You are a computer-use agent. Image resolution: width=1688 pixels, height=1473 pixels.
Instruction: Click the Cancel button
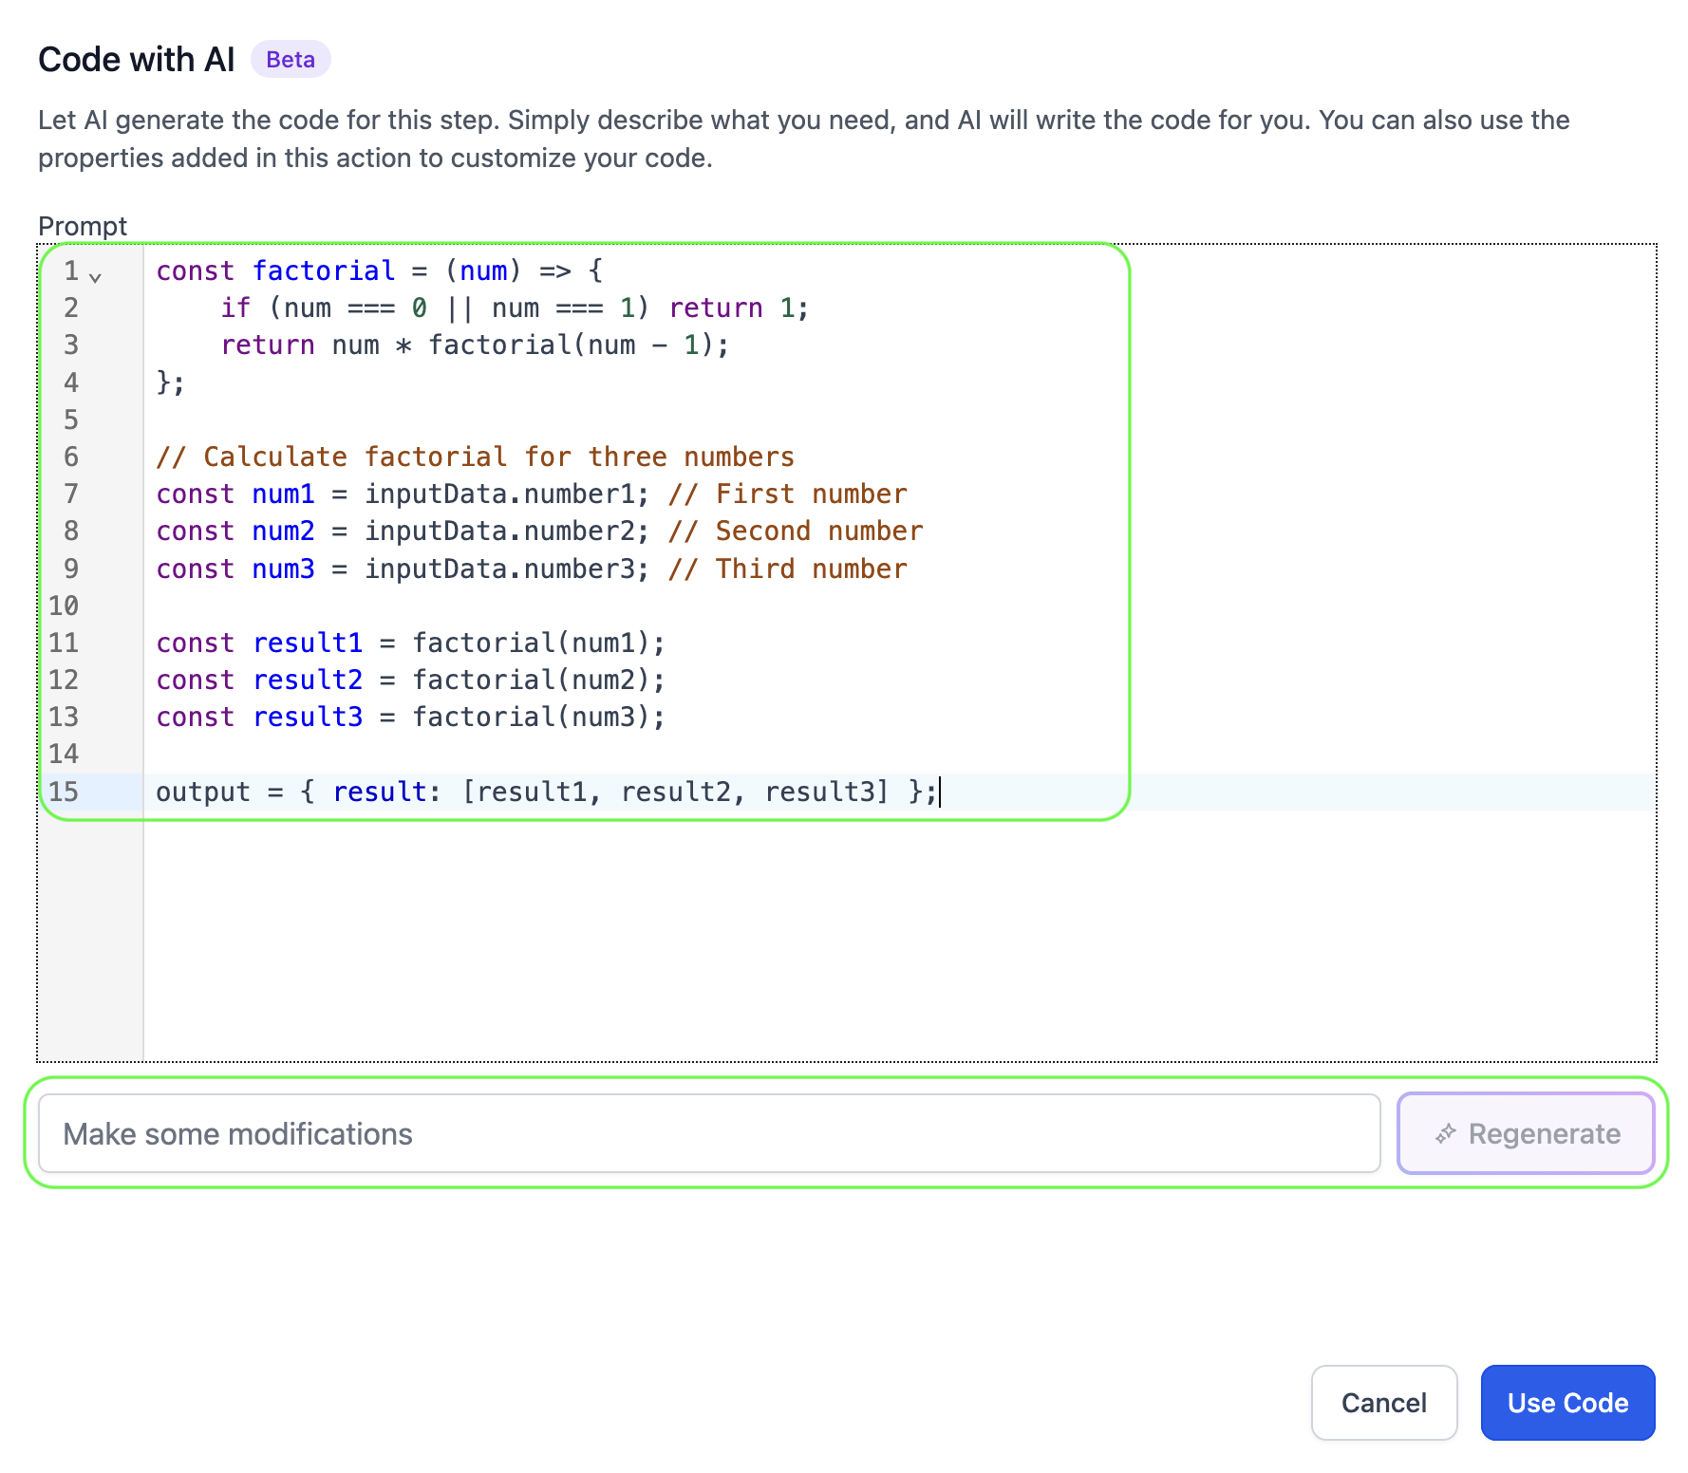[1384, 1402]
